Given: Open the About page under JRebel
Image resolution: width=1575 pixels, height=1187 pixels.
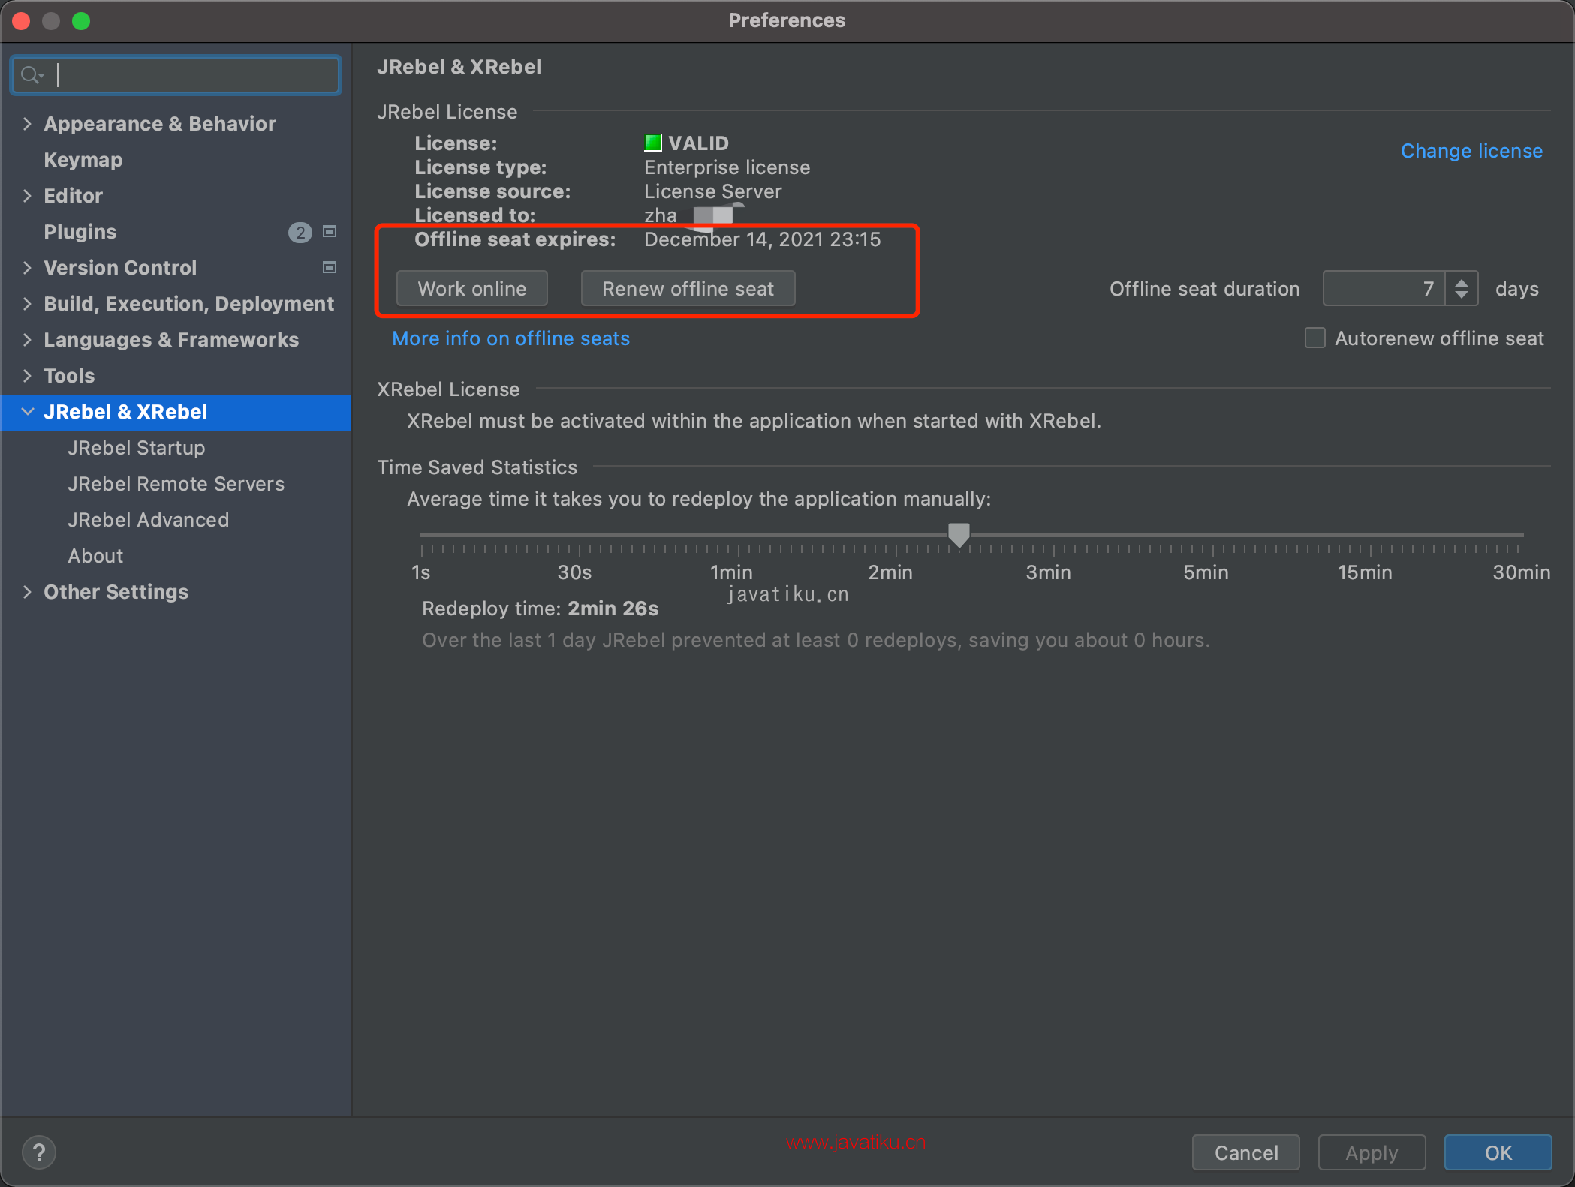Looking at the screenshot, I should click(95, 555).
